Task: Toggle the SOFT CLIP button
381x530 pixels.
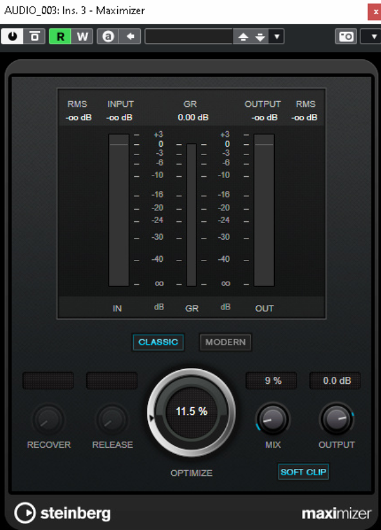Action: (303, 472)
